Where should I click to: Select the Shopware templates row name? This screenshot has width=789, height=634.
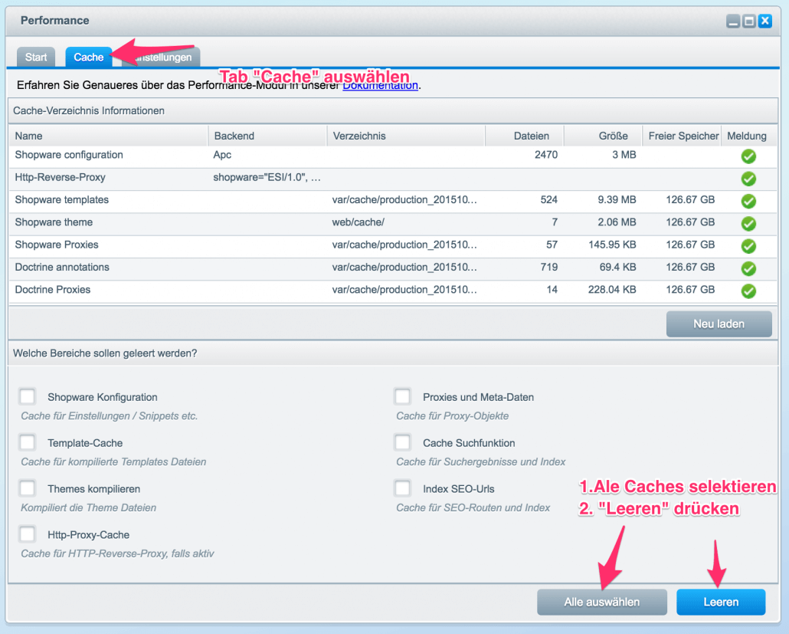61,199
